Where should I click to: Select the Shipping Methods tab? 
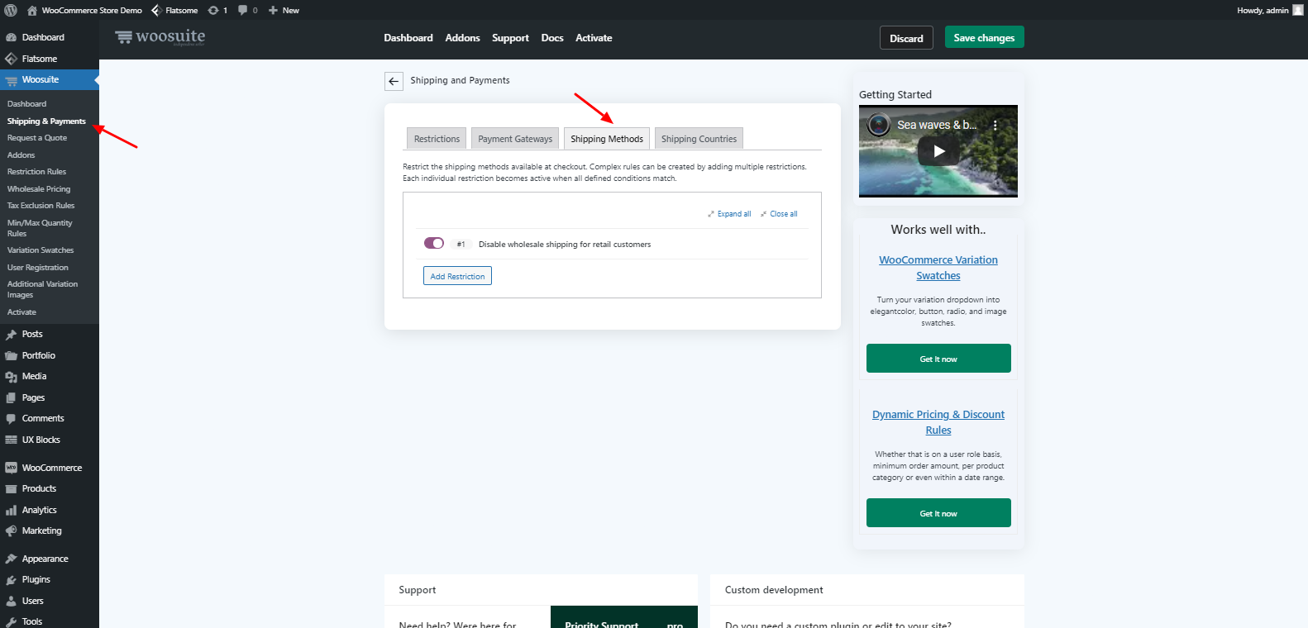(607, 139)
